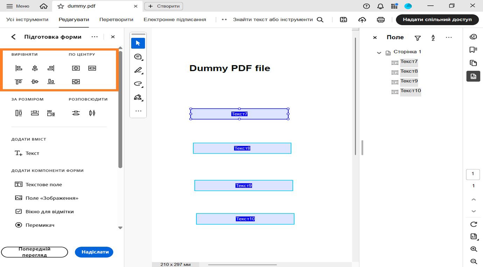This screenshot has width=483, height=267.
Task: Align selected fields to the bottom edge
Action: pos(51,82)
